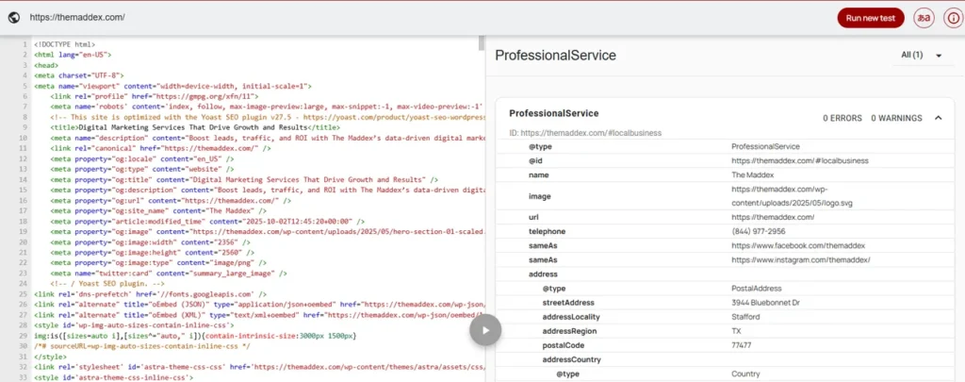This screenshot has height=382, width=965.
Task: Click the DOCTYPE html code line
Action: [65, 45]
